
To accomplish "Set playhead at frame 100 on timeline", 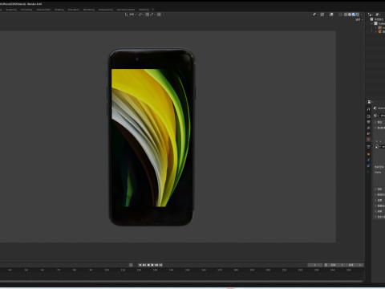I will pyautogui.click(x=107, y=271).
